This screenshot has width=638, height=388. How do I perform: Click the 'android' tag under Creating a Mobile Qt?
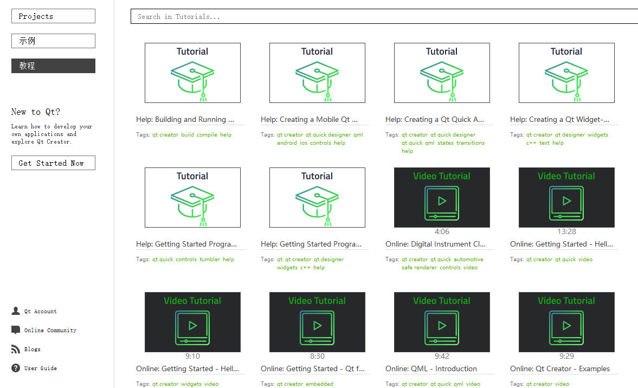pyautogui.click(x=287, y=143)
